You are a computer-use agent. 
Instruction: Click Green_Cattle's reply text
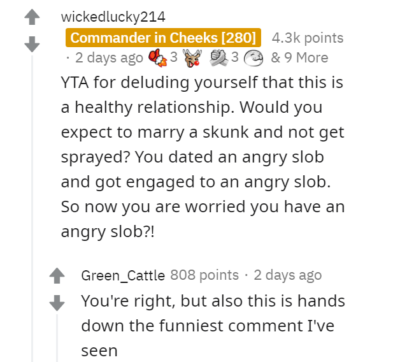tap(213, 326)
